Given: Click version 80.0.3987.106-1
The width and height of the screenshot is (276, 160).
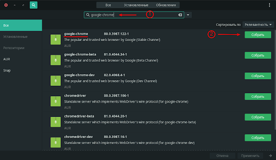Looking at the screenshot, I should tap(116, 96).
